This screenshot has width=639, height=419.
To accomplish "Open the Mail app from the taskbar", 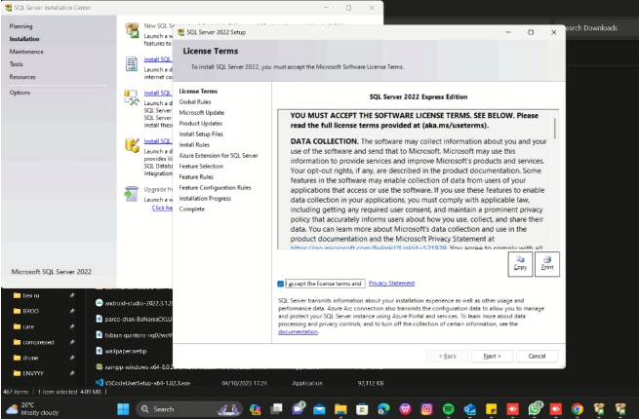I will coord(319,409).
